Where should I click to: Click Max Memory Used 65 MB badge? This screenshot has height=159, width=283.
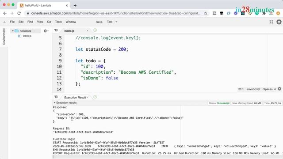point(247,103)
